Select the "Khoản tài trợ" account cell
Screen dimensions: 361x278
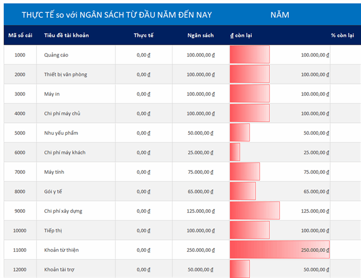click(x=59, y=269)
